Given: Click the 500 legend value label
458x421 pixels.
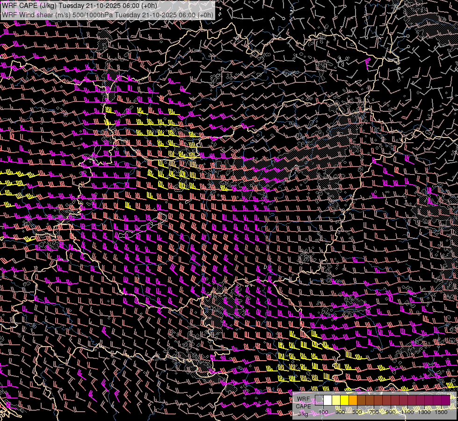Looking at the screenshot, I should click(357, 412).
